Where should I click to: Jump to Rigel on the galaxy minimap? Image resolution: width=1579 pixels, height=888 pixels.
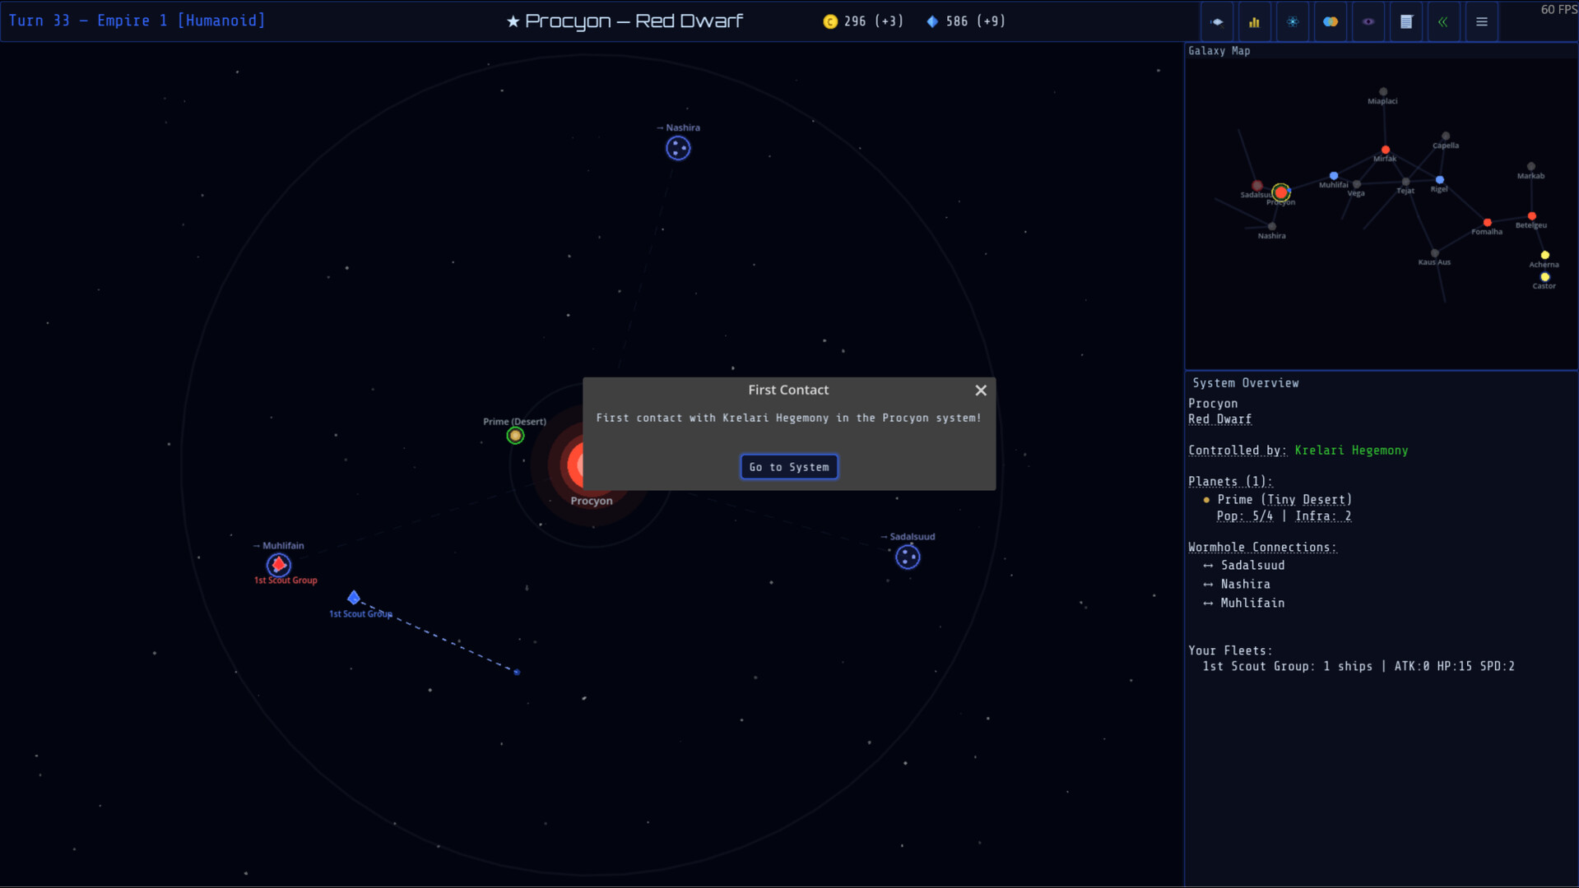[x=1439, y=180]
